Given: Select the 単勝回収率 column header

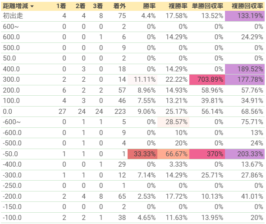Looking at the screenshot, I should coord(207,6).
